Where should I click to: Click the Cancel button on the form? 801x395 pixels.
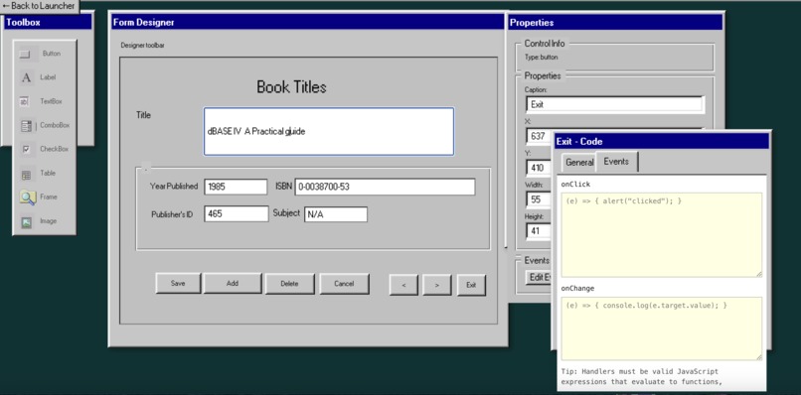click(x=344, y=284)
